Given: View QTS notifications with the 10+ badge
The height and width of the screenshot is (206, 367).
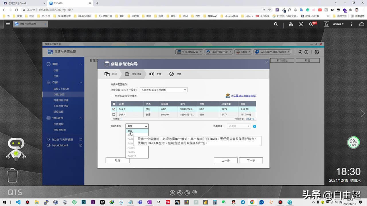Looking at the screenshot, I should [311, 24].
